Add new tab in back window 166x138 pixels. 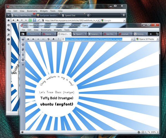88,15
